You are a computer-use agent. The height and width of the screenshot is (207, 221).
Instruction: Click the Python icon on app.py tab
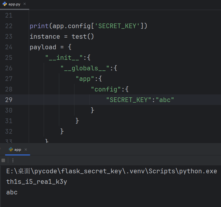pos(4,4)
